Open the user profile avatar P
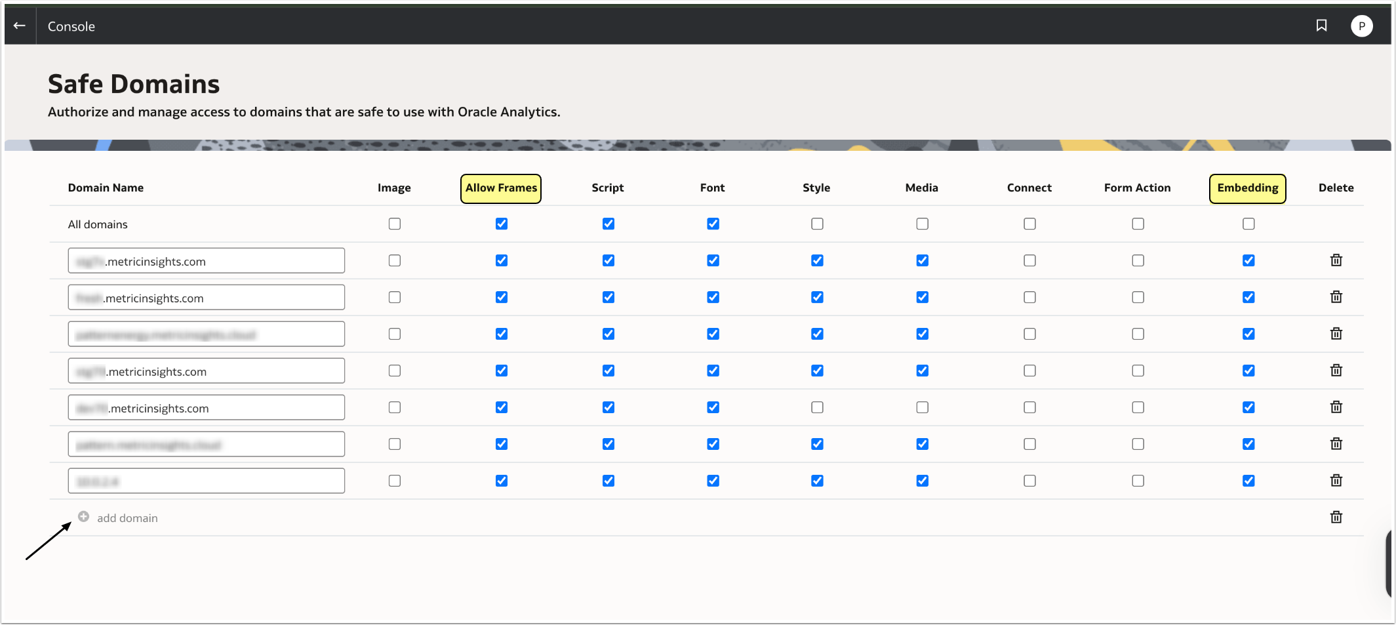This screenshot has height=625, width=1396. coord(1361,26)
